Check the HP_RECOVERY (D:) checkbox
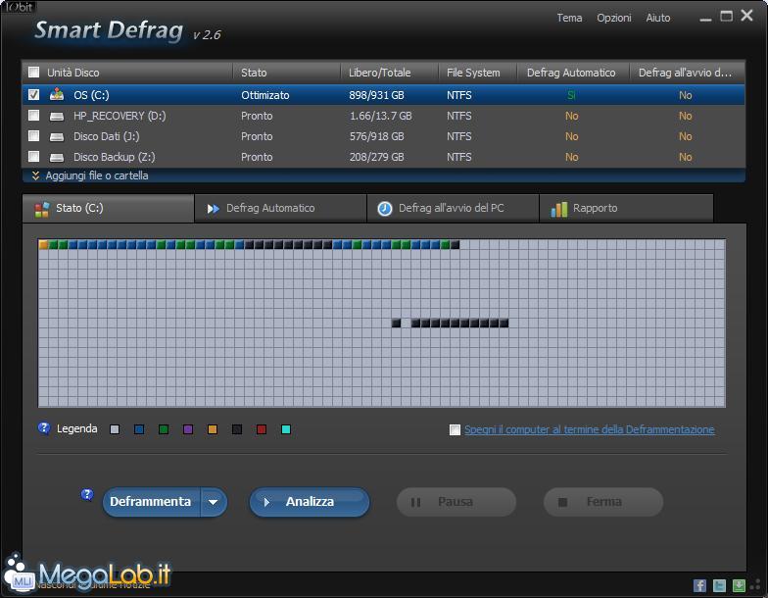 [33, 116]
